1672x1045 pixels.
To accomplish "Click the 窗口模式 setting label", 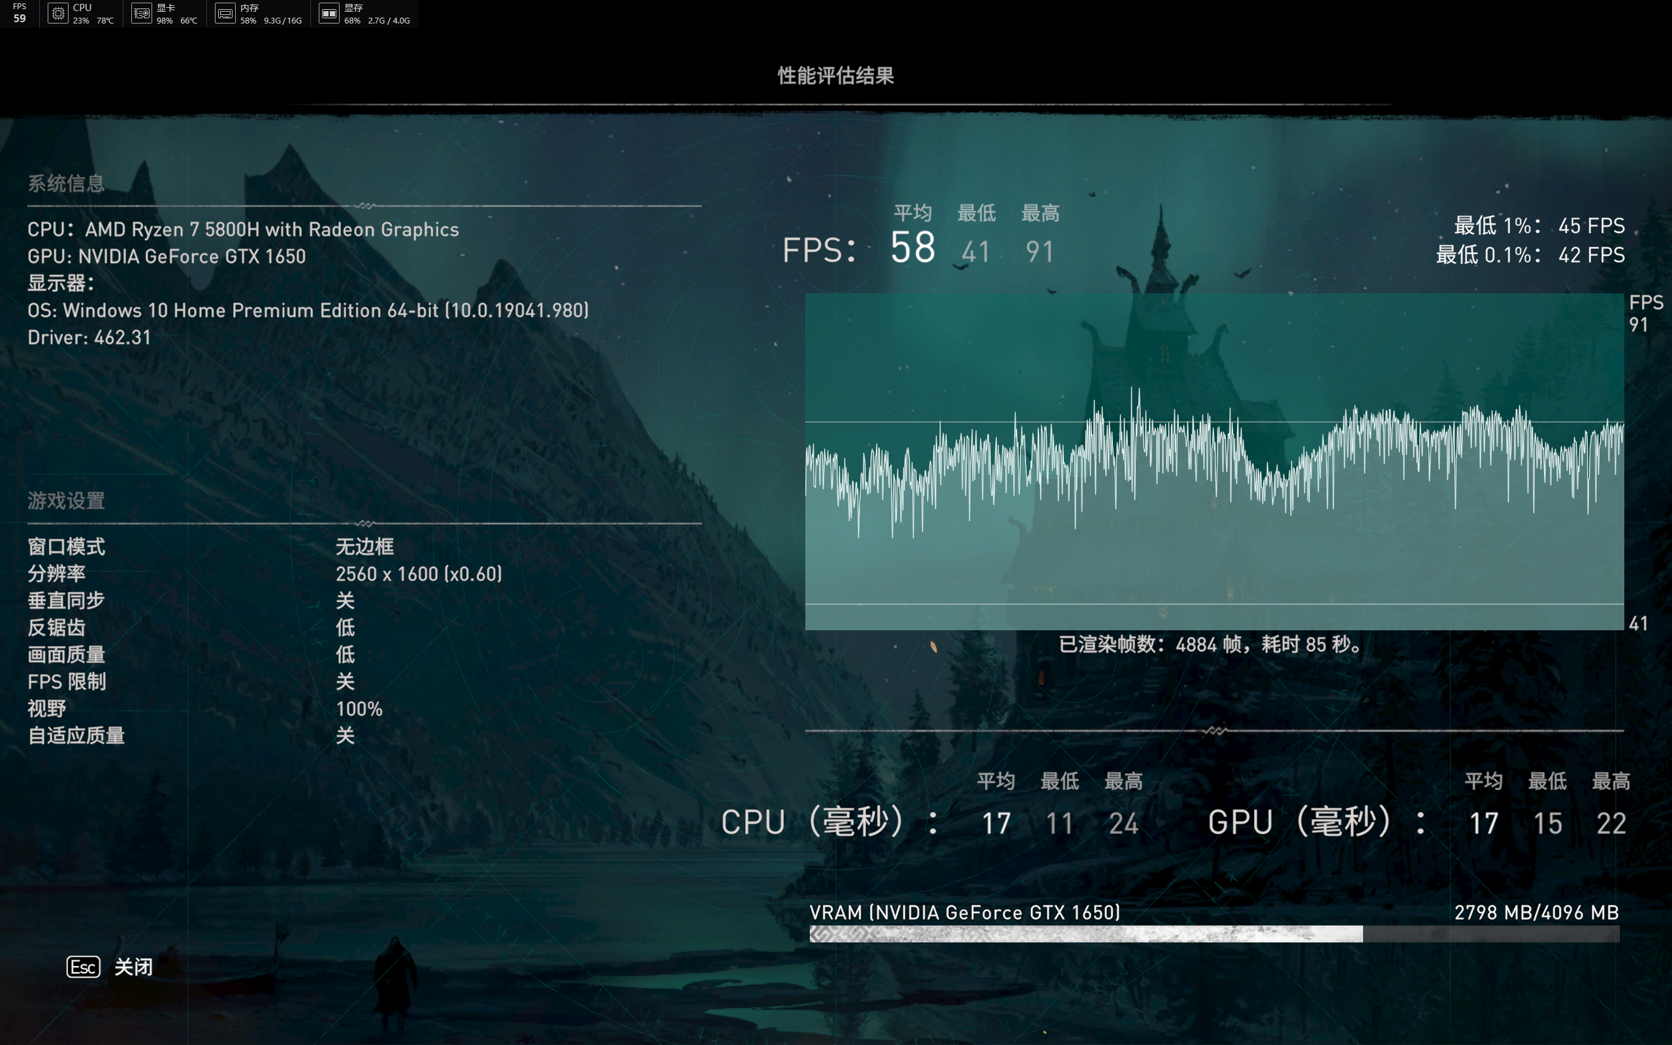I will click(67, 547).
